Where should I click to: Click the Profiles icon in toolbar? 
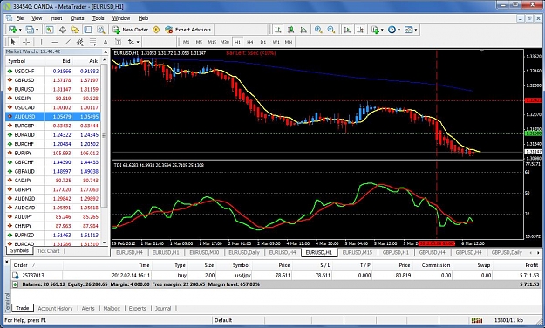click(x=30, y=30)
